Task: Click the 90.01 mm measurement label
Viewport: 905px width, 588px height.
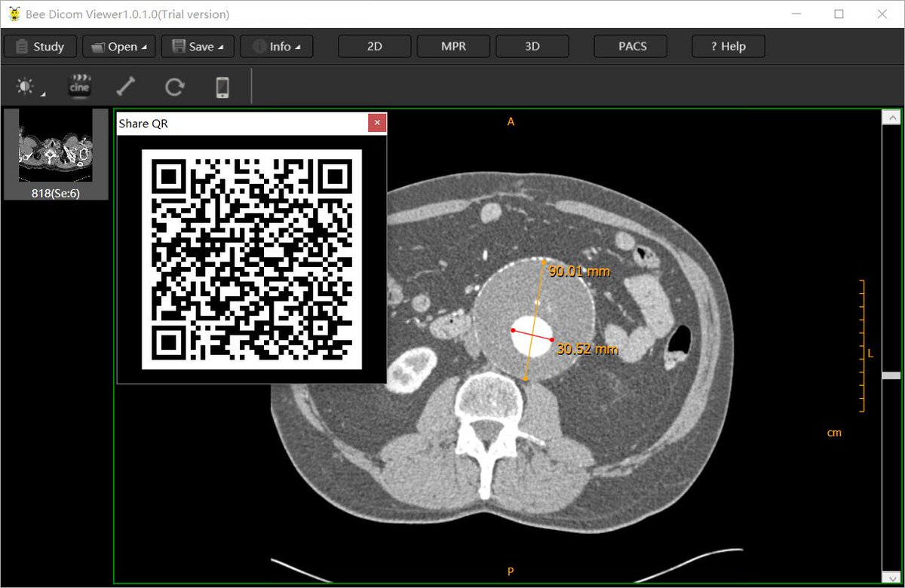Action: coord(579,271)
